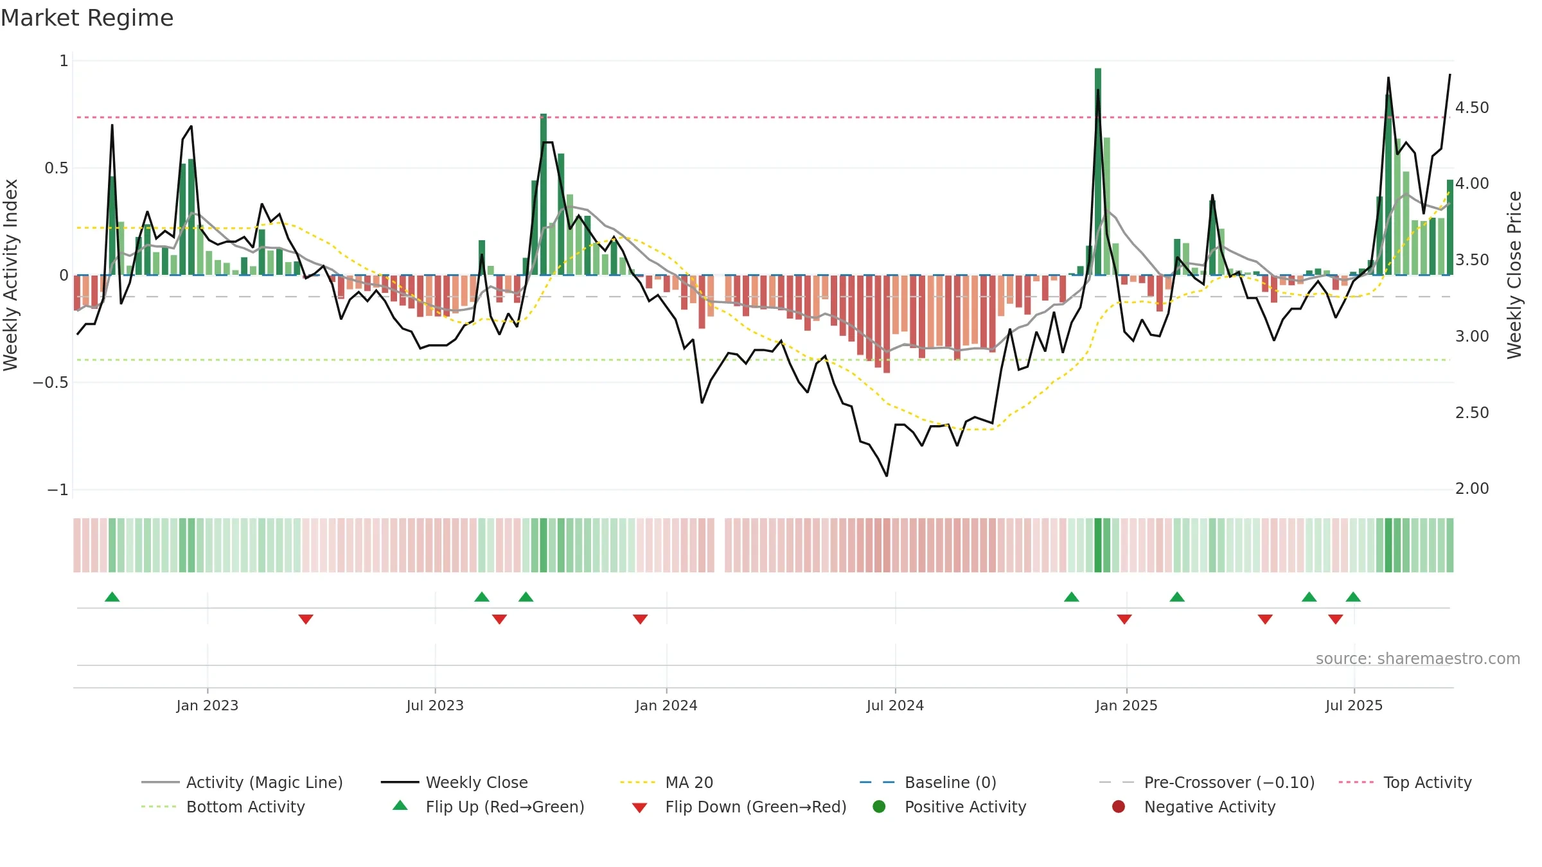1542x867 pixels.
Task: Click the Jul 2025 x-axis label
Action: pos(1354,705)
